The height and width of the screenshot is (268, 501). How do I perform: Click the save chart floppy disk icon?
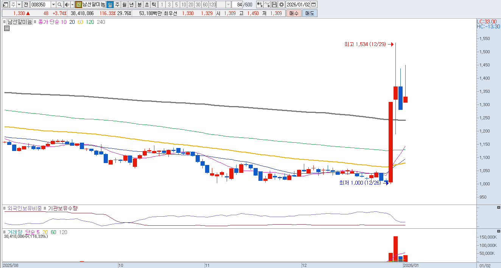[274, 5]
